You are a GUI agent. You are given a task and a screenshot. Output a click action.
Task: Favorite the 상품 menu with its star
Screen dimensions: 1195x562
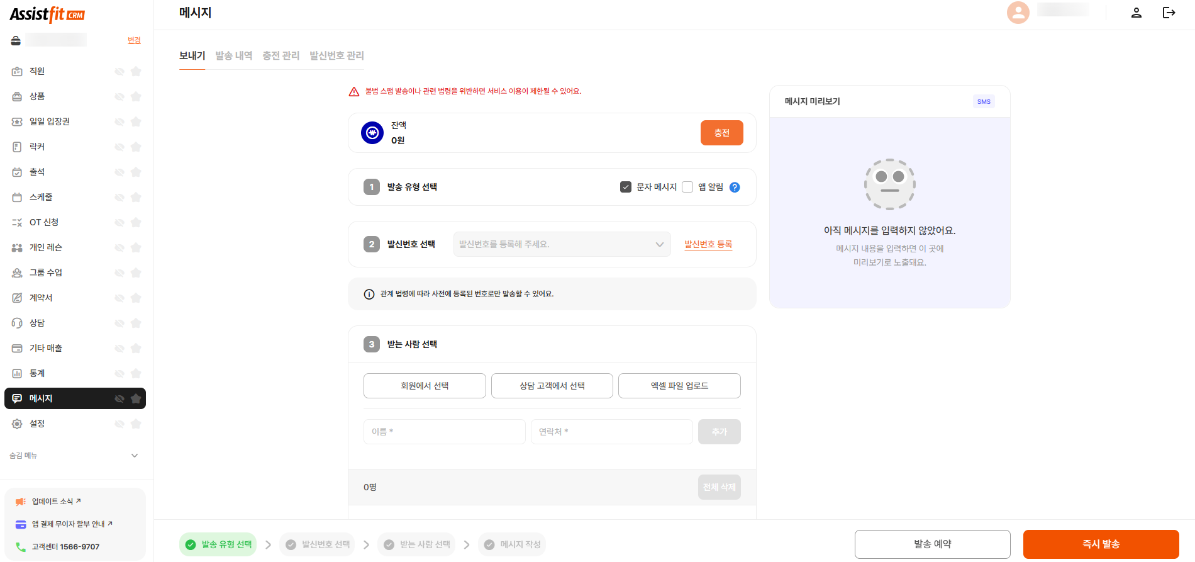point(136,96)
